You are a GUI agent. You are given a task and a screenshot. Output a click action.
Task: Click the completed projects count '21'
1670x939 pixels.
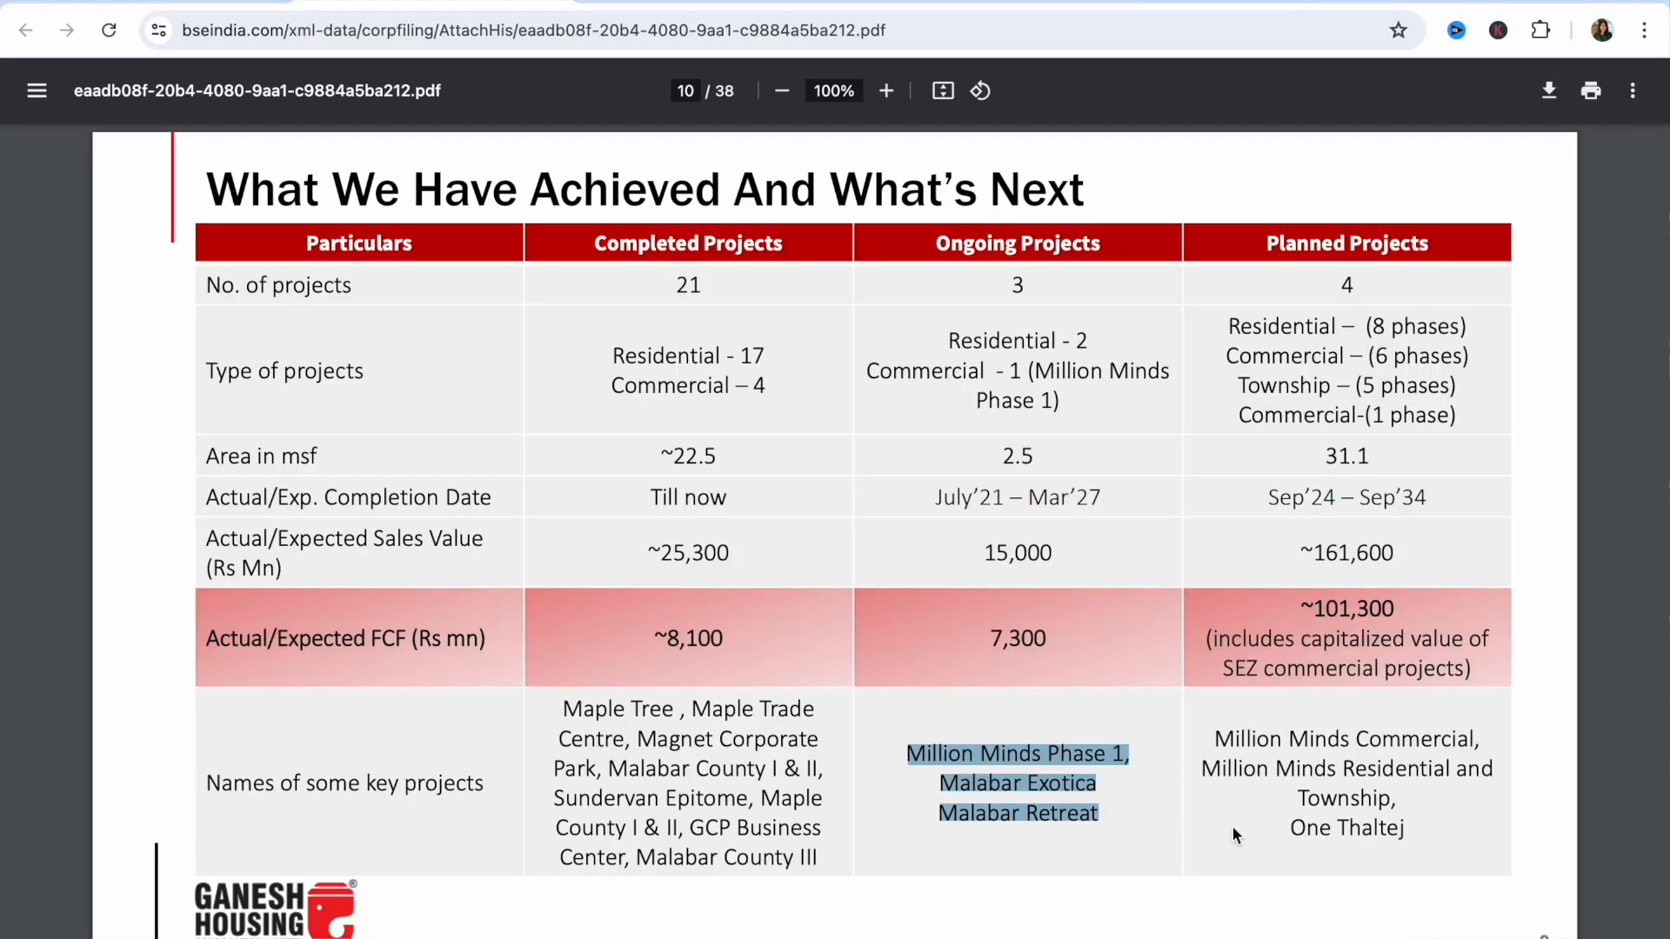coord(688,285)
